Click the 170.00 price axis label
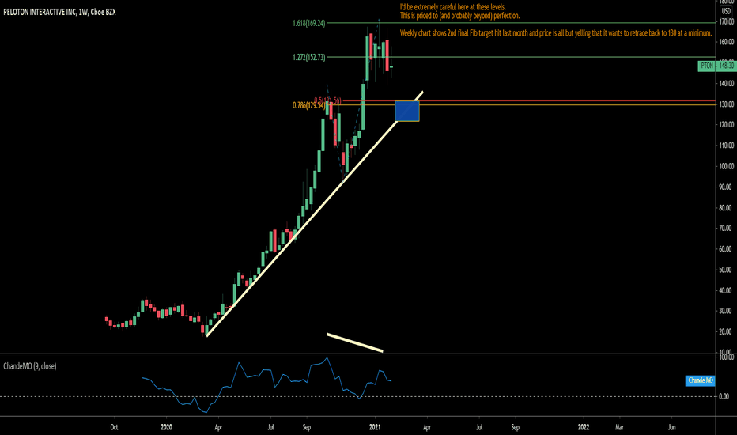 [726, 21]
